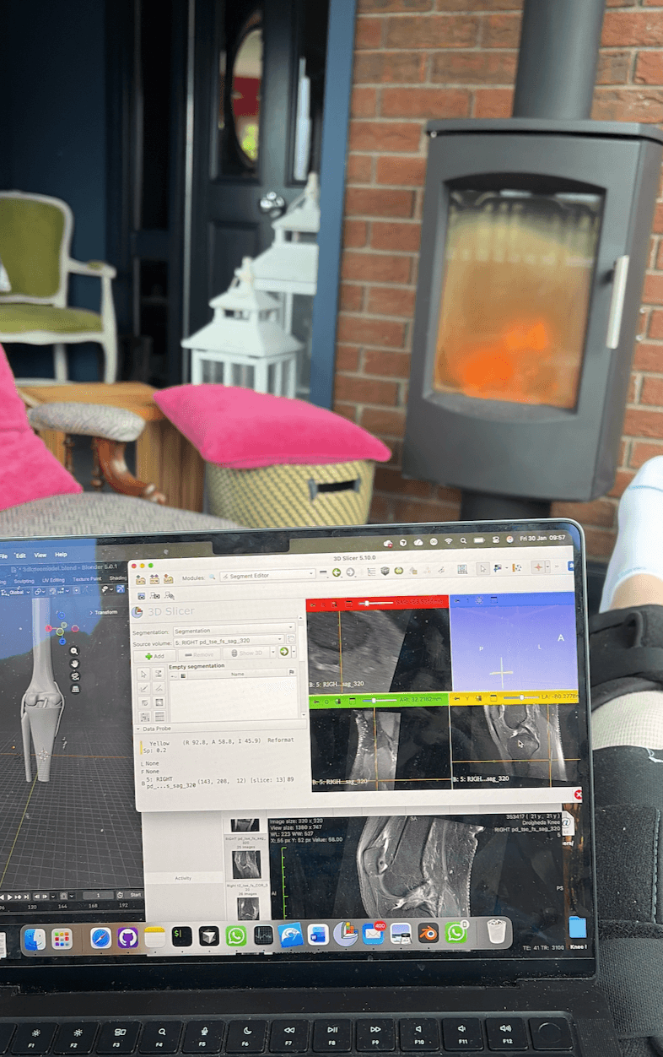This screenshot has width=663, height=1057.
Task: Collapse the Data Probe section
Action: tap(138, 729)
